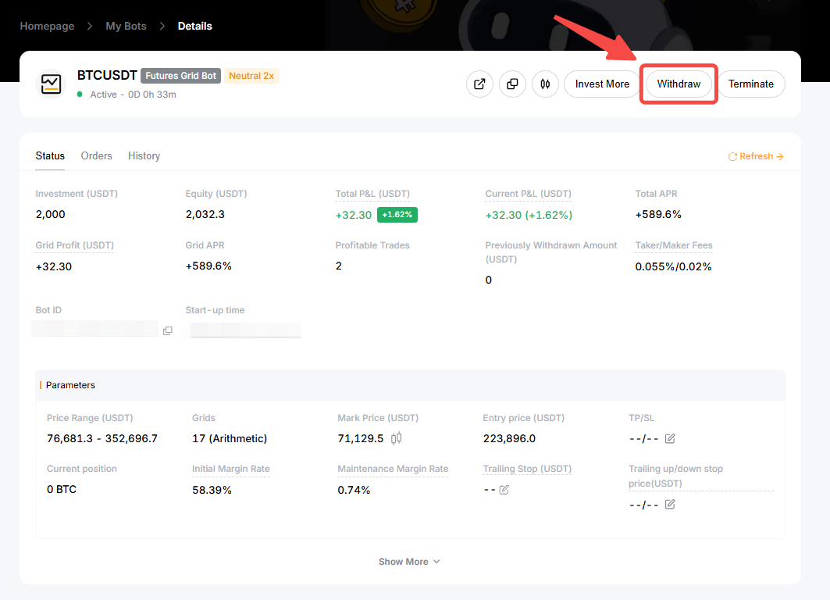Edit the TP/SL setting
830x600 pixels.
670,439
